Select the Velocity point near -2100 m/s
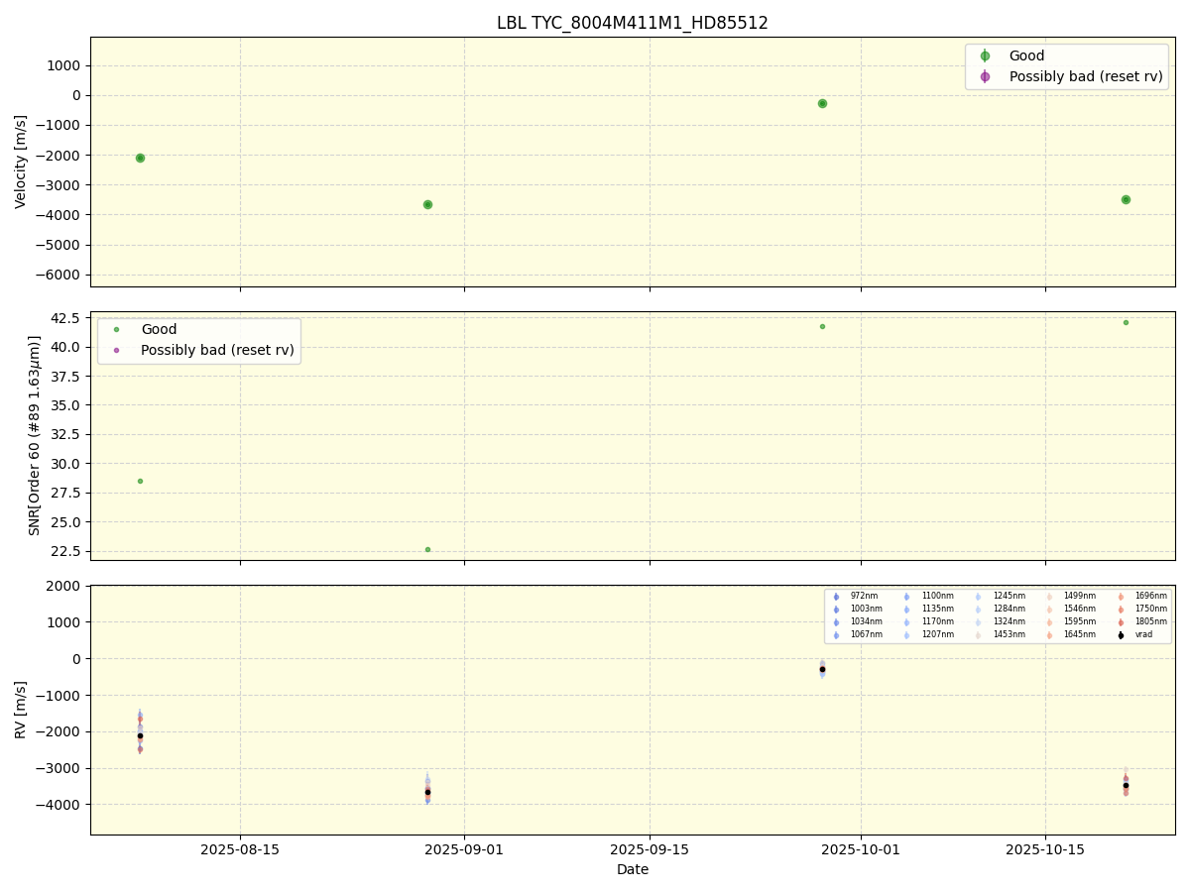The height and width of the screenshot is (892, 1190). pos(140,158)
